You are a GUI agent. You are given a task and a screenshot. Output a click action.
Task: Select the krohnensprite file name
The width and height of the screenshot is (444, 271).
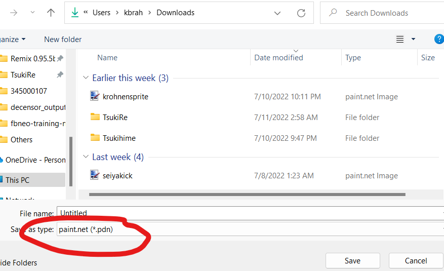126,97
